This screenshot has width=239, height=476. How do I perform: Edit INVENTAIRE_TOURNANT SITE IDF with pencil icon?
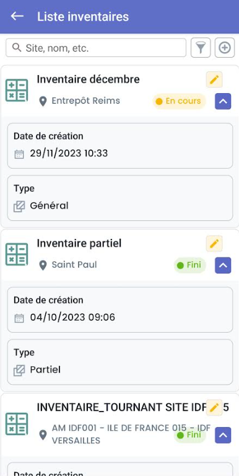[214, 407]
